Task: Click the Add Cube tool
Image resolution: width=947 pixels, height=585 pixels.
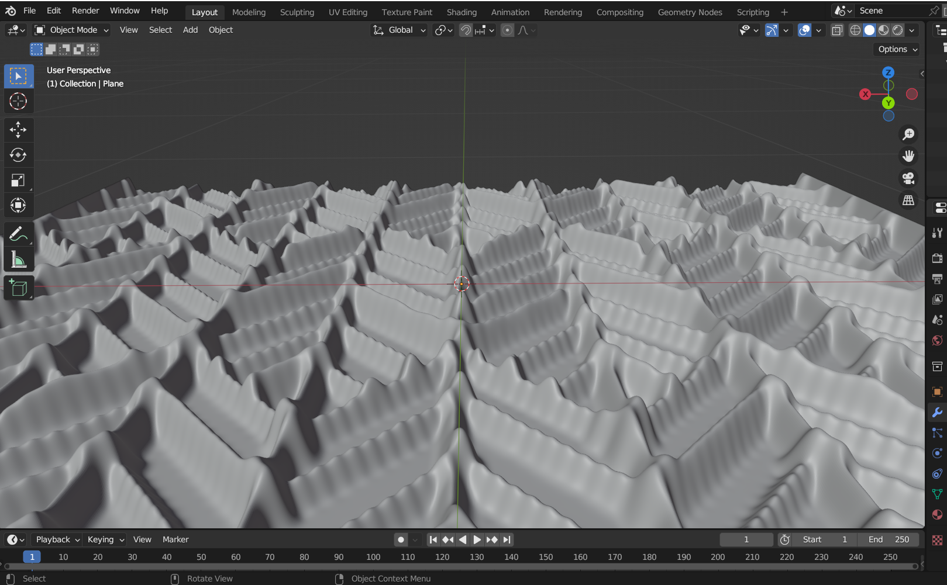Action: 18,288
